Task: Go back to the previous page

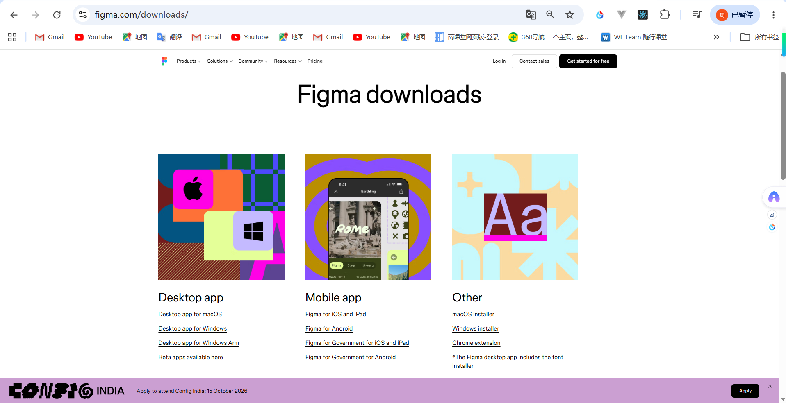Action: pyautogui.click(x=14, y=15)
